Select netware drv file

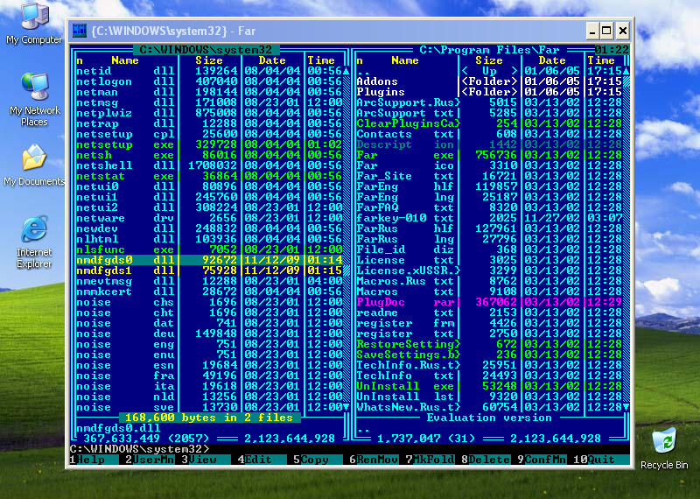(x=209, y=218)
